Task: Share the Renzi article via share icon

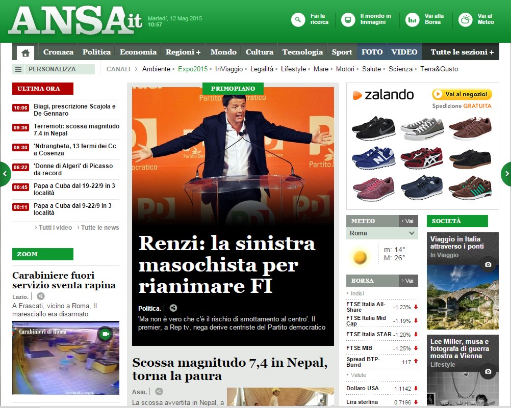Action: point(173,308)
